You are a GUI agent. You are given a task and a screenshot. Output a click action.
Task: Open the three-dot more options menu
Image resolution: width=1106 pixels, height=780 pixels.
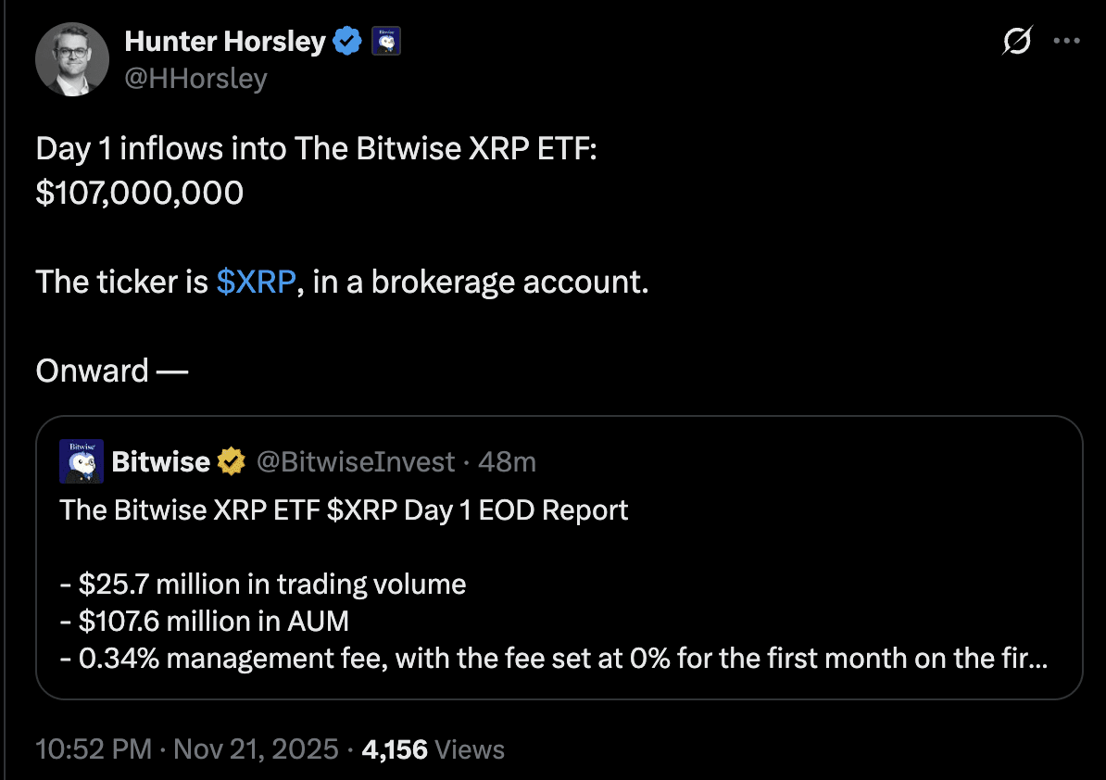click(x=1067, y=43)
